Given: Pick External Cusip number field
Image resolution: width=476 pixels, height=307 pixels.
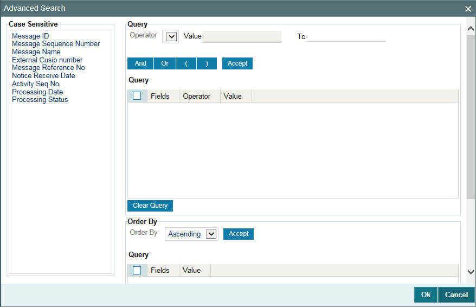Looking at the screenshot, I should pyautogui.click(x=47, y=60).
